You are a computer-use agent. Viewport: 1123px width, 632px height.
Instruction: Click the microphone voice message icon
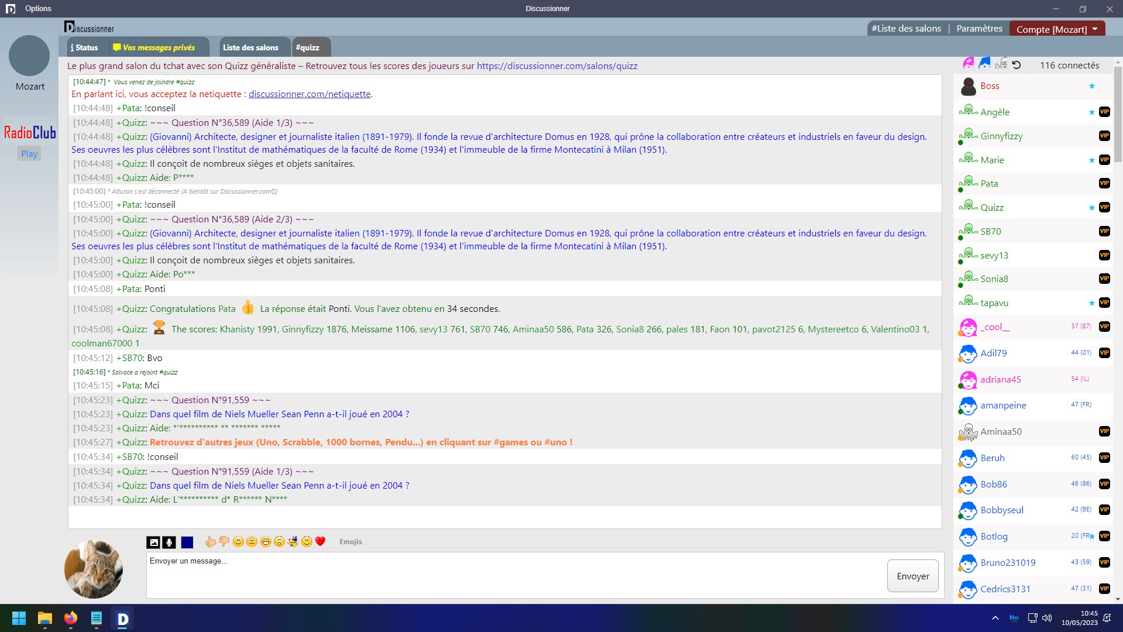(169, 542)
